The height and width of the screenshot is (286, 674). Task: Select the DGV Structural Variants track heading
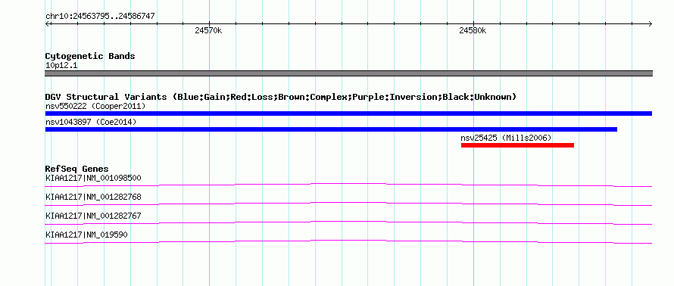(x=281, y=97)
